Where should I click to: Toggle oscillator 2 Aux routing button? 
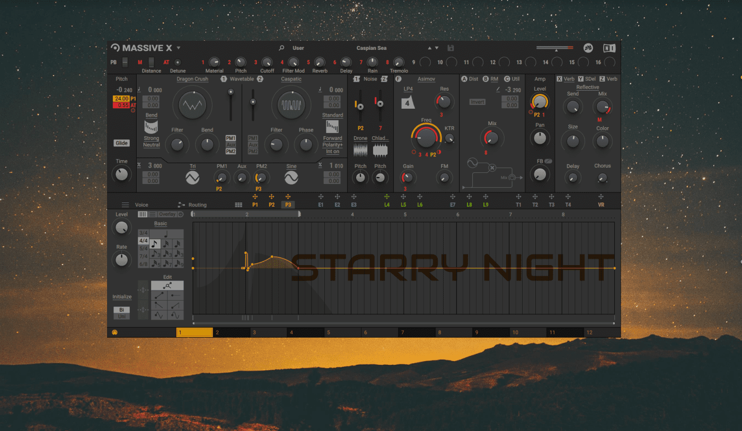(253, 145)
